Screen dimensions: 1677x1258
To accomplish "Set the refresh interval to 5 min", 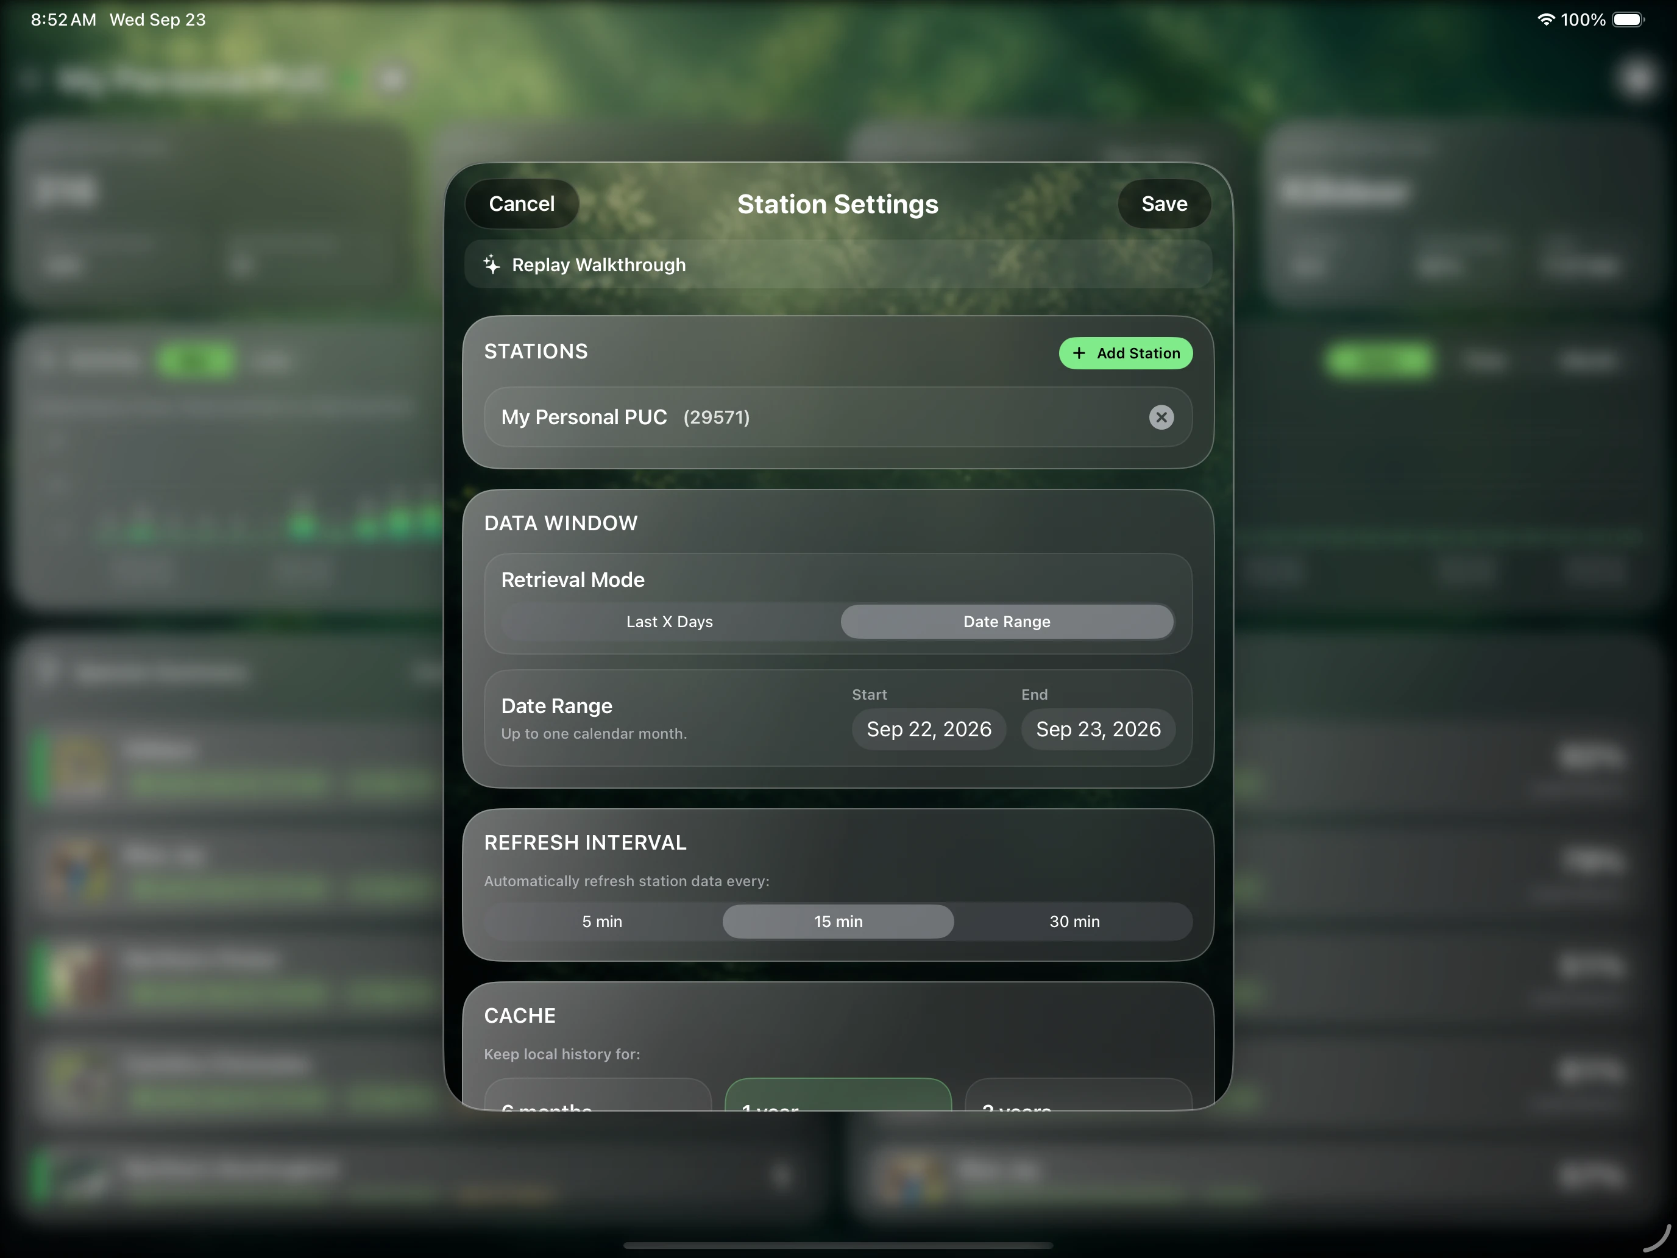I will [602, 922].
